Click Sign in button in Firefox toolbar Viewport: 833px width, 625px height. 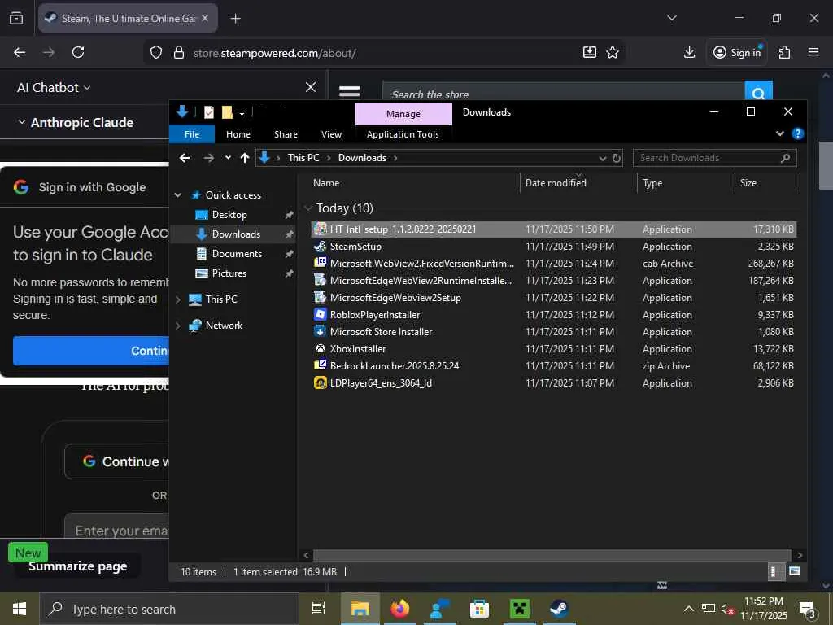tap(737, 52)
